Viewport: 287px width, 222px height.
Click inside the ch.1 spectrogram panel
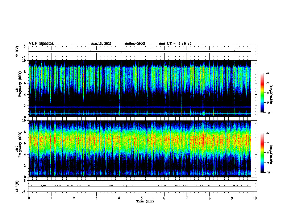(x=140, y=89)
